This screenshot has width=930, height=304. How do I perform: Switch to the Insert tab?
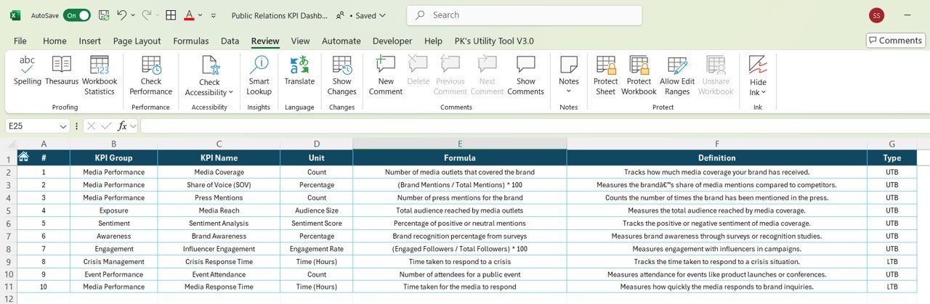(90, 41)
